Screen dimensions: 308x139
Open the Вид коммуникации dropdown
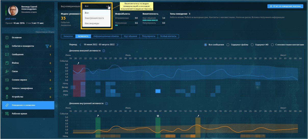click(96, 6)
